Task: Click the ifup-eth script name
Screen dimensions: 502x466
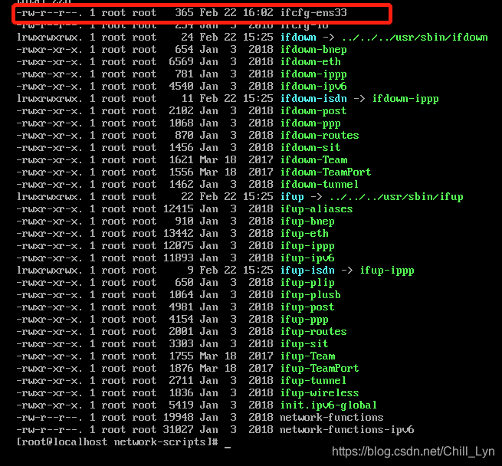Action: 304,234
